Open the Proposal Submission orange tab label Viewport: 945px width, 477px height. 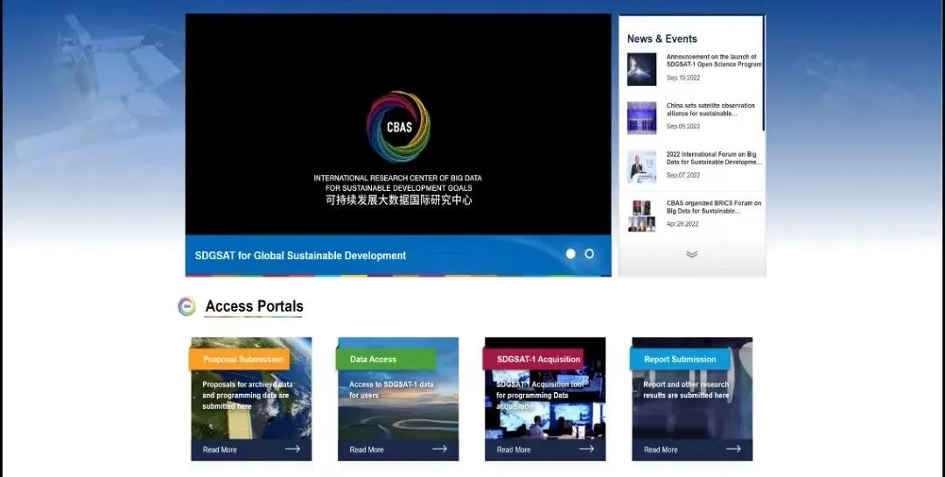tap(240, 359)
